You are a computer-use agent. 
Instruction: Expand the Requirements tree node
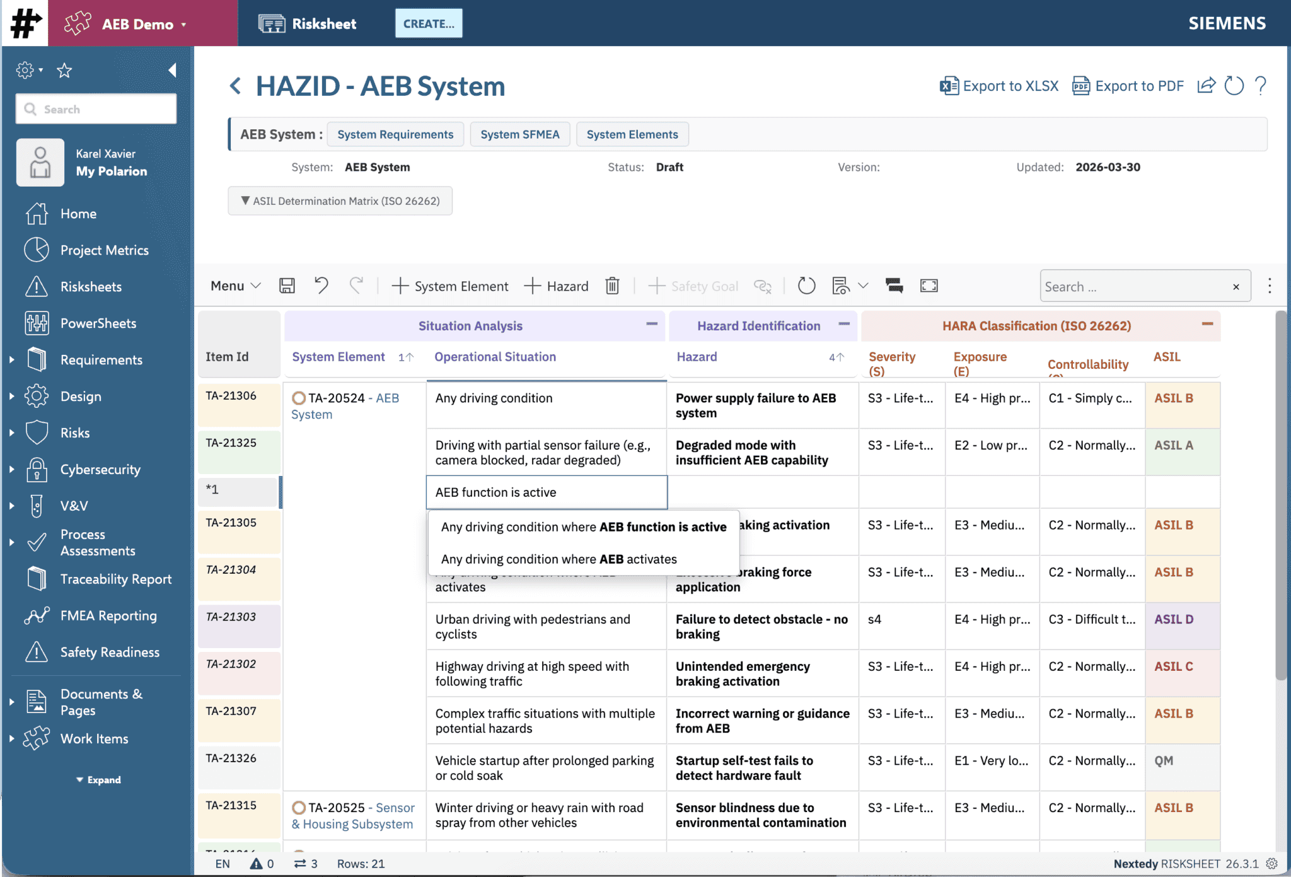click(x=12, y=360)
